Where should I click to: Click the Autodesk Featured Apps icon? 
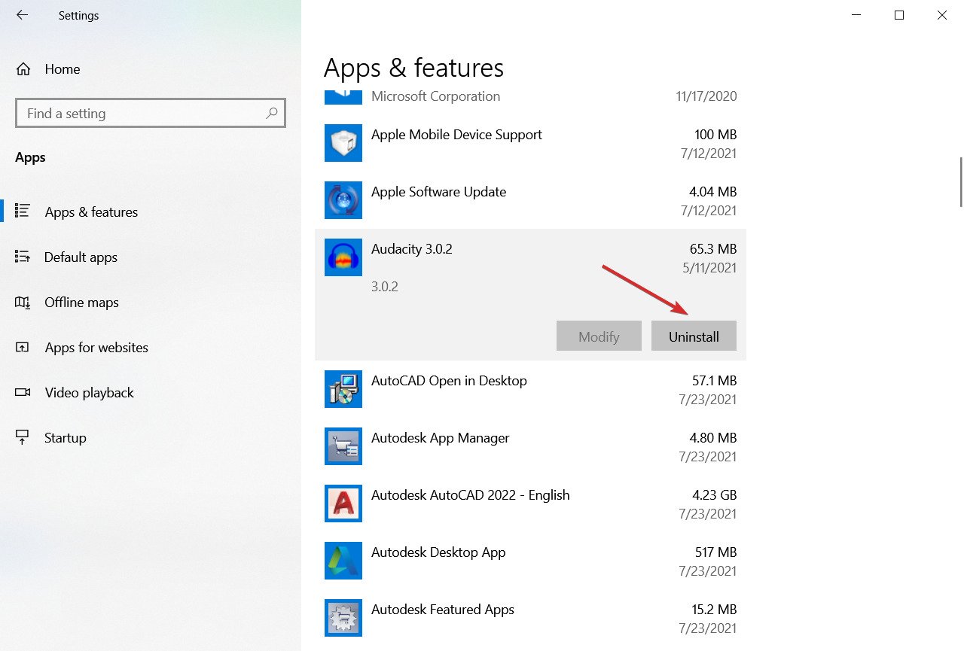point(343,618)
